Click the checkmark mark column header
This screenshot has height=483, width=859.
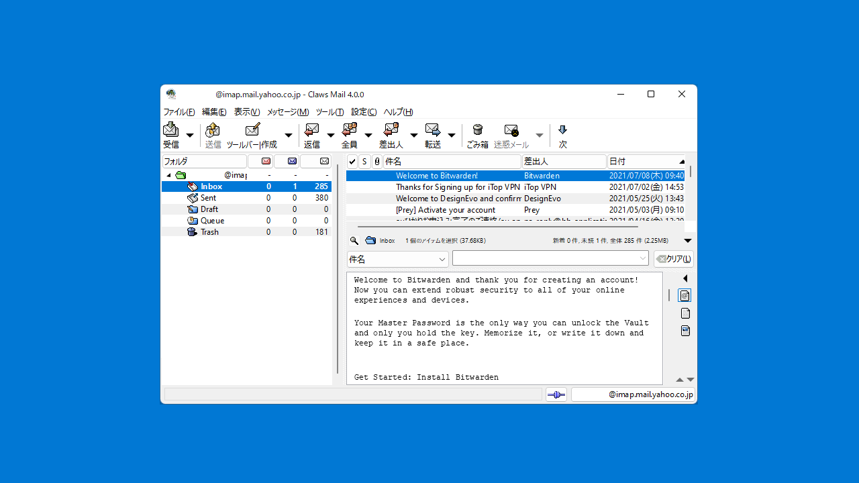pyautogui.click(x=352, y=162)
